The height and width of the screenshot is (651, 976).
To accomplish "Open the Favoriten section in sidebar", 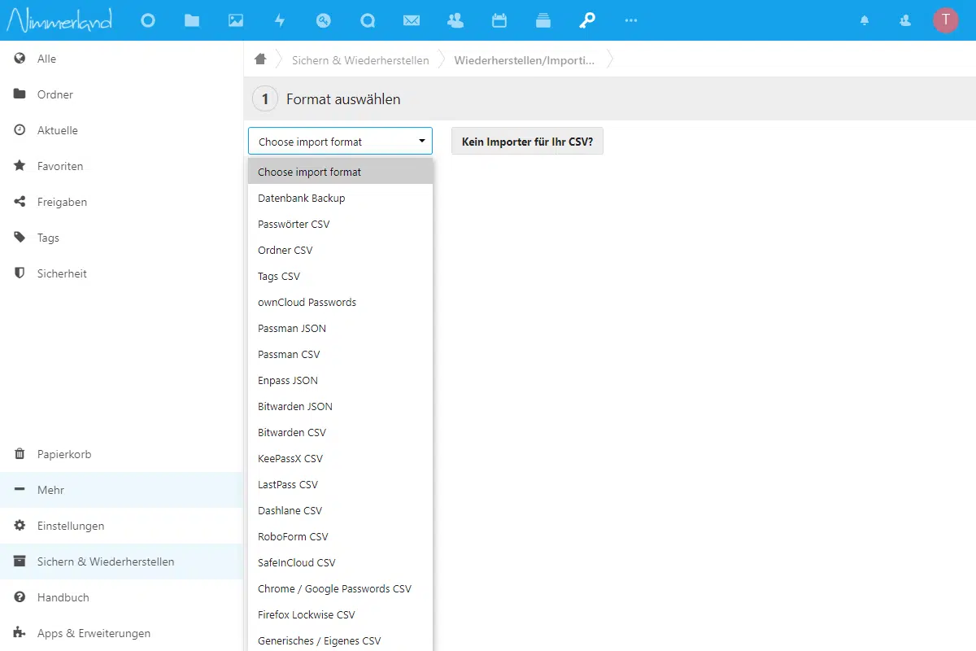I will 122,166.
